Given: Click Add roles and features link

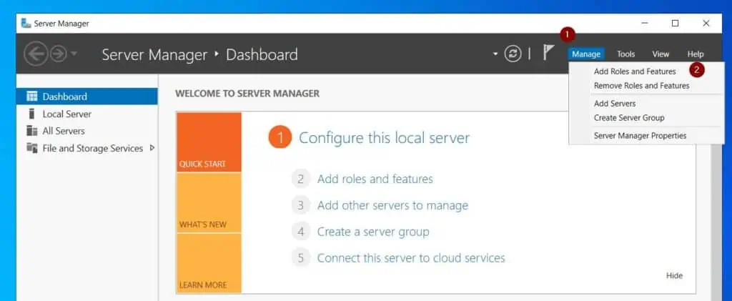Looking at the screenshot, I should coord(375,179).
